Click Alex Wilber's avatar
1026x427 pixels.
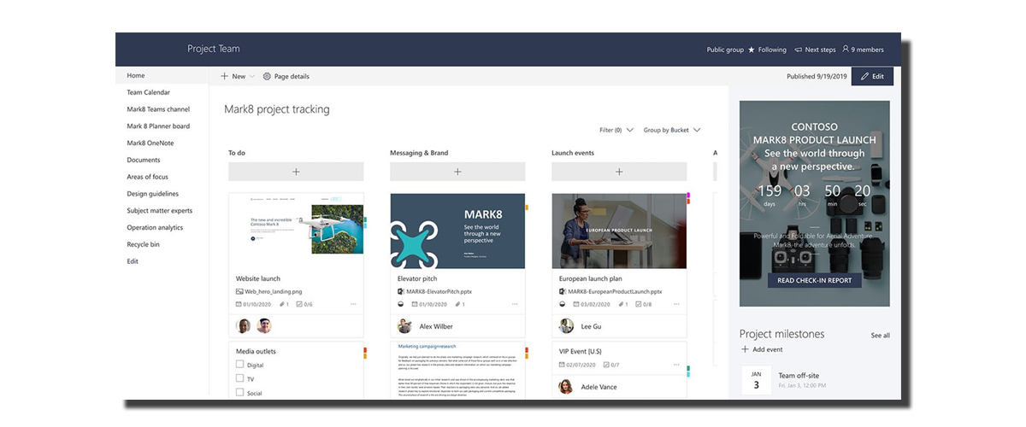click(x=404, y=326)
